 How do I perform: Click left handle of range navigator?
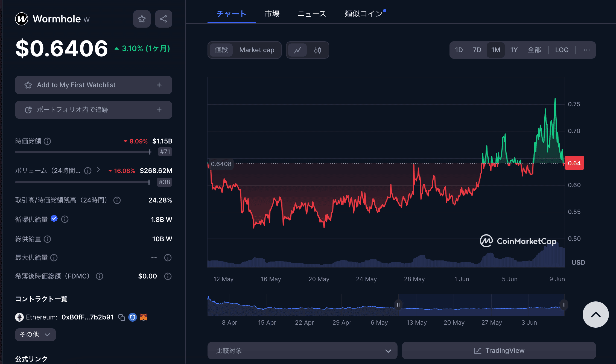pos(398,305)
